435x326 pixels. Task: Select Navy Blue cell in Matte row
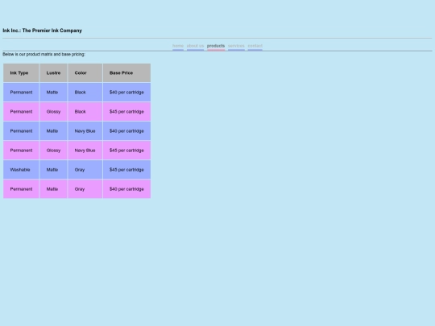(x=85, y=131)
